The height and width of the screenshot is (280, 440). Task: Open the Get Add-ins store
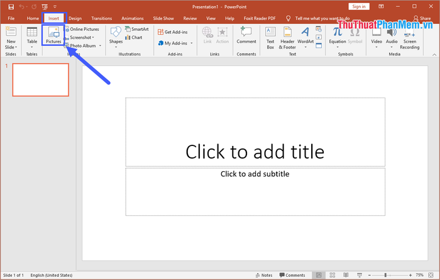pyautogui.click(x=173, y=32)
